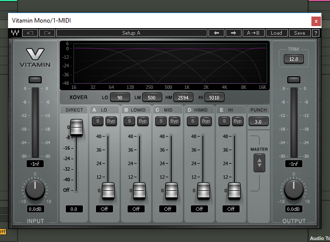Click the Output gain knob
The height and width of the screenshot is (242, 330).
click(294, 190)
